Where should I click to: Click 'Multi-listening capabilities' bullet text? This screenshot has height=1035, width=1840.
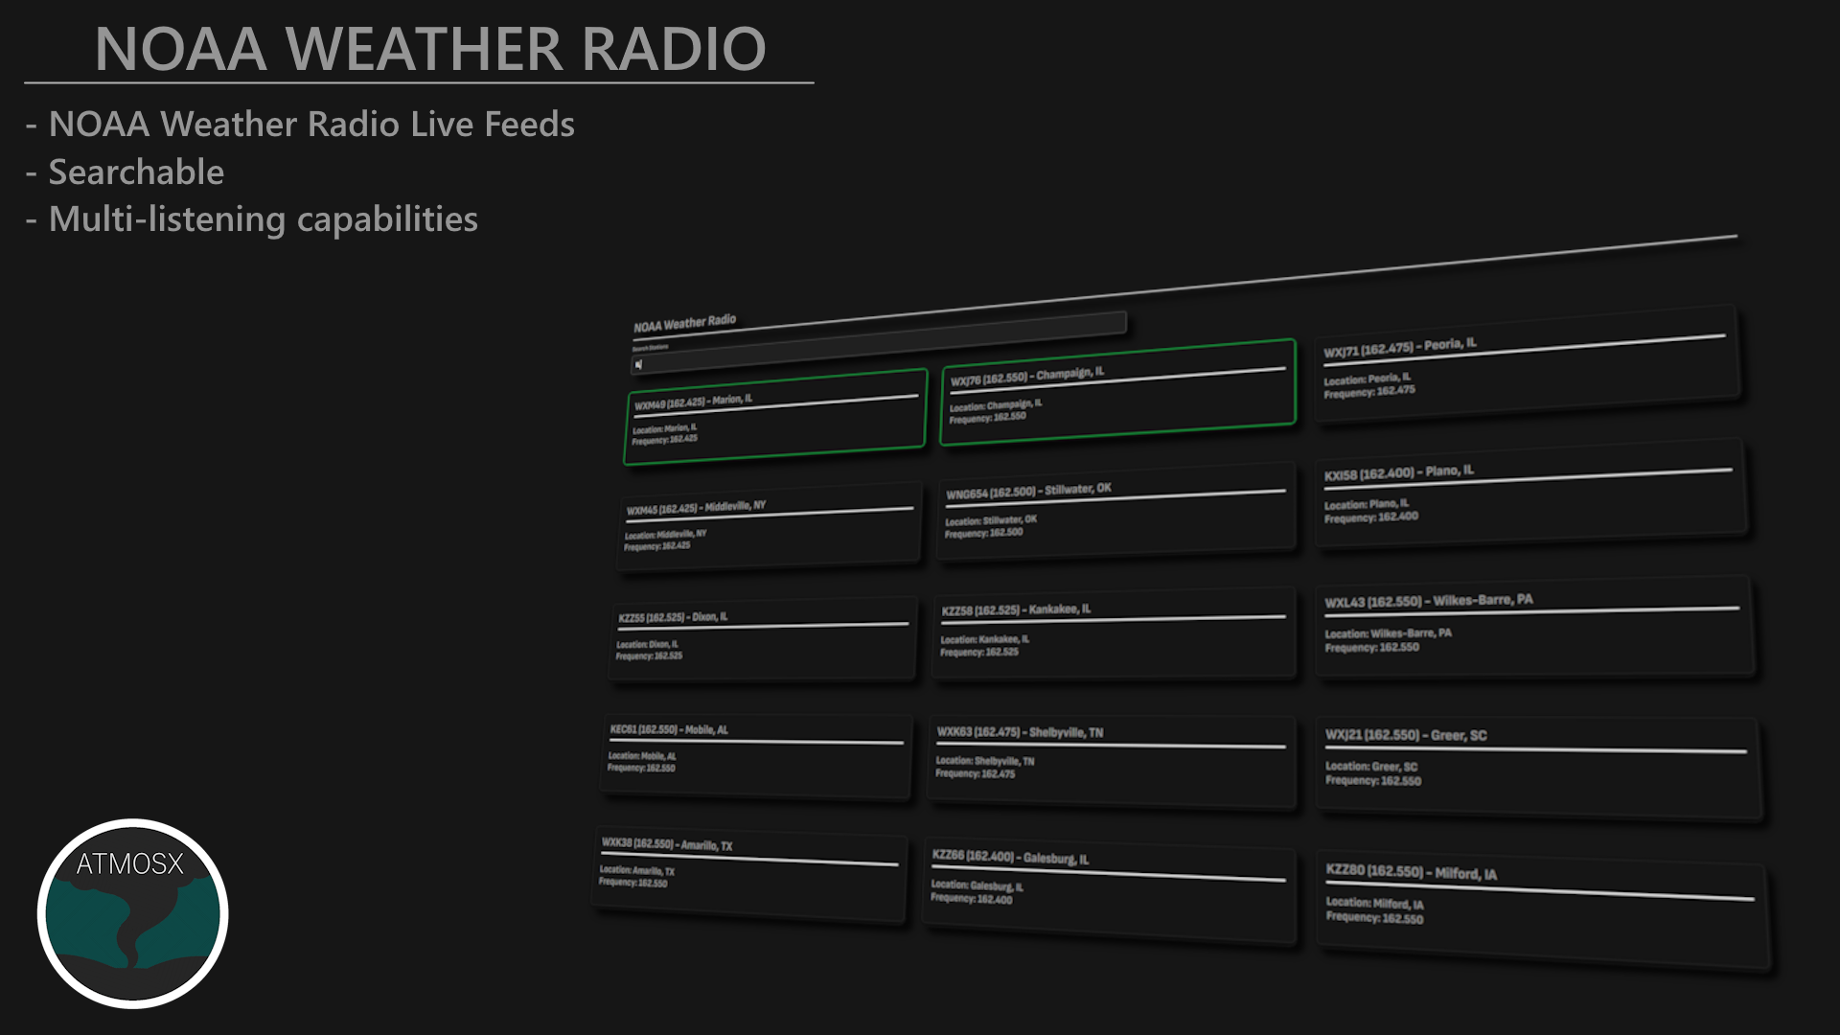point(264,219)
